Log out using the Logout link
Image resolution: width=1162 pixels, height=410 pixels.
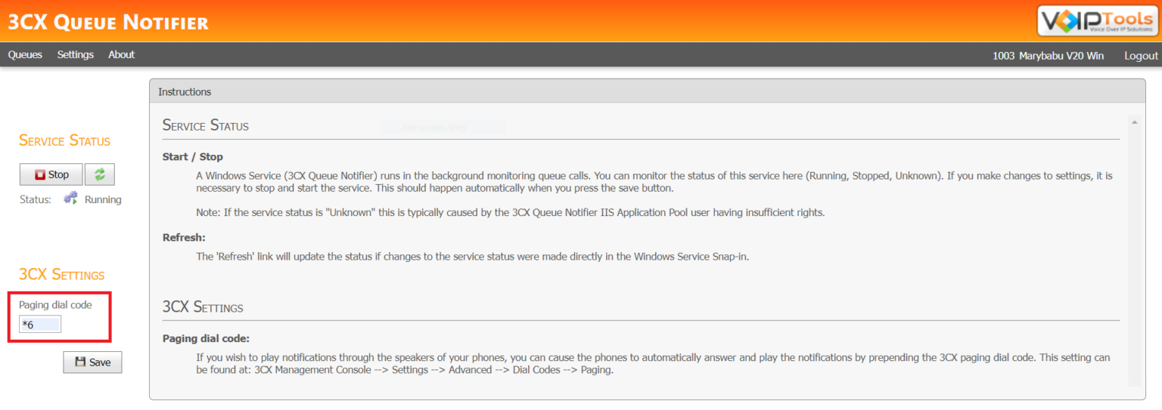1141,56
